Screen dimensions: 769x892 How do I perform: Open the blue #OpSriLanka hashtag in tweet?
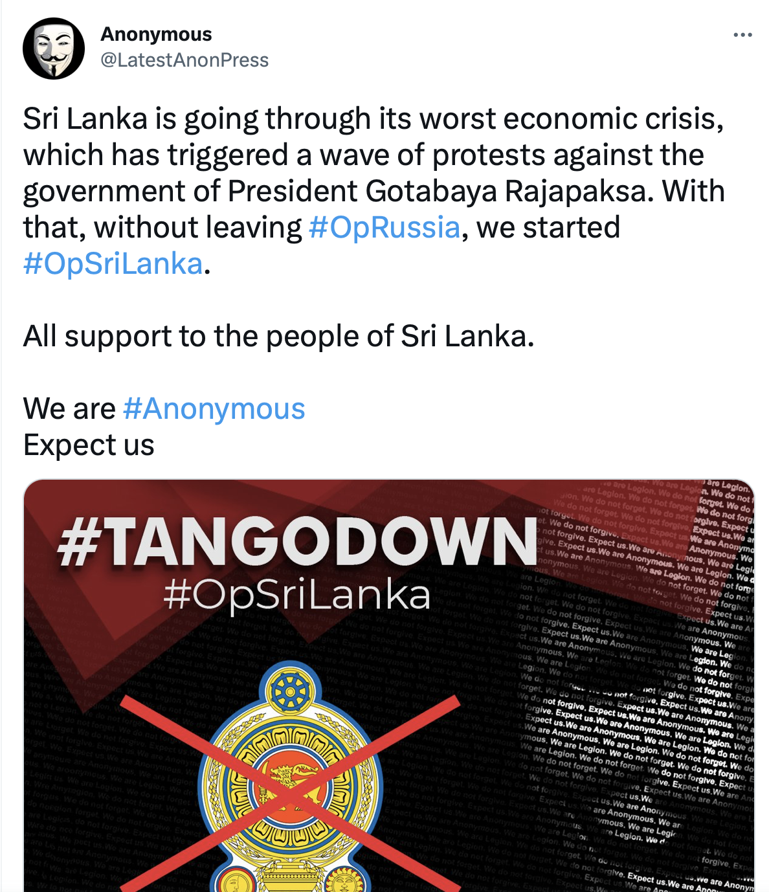pos(113,263)
